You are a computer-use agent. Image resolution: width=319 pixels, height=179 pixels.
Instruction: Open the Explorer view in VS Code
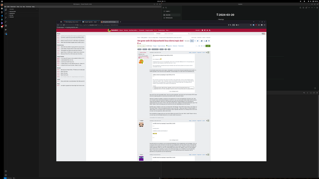[x=6, y=10]
